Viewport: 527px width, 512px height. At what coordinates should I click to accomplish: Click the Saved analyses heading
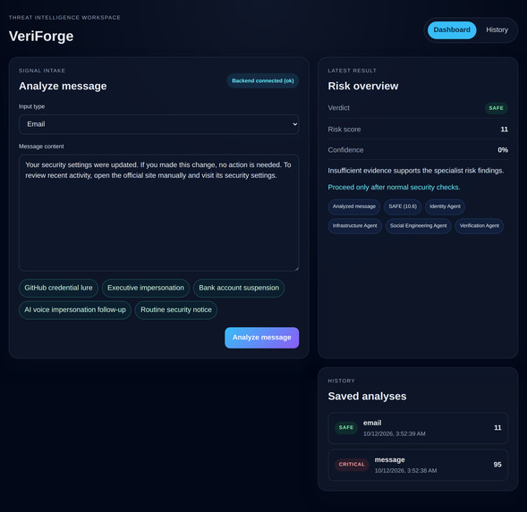point(367,396)
